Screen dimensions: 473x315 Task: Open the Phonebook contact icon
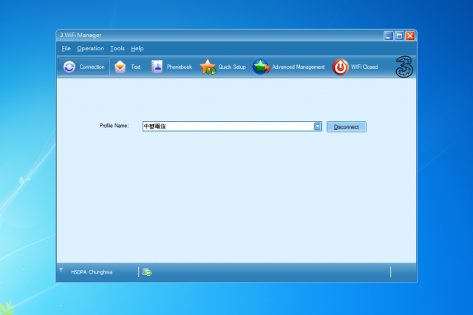(x=157, y=67)
